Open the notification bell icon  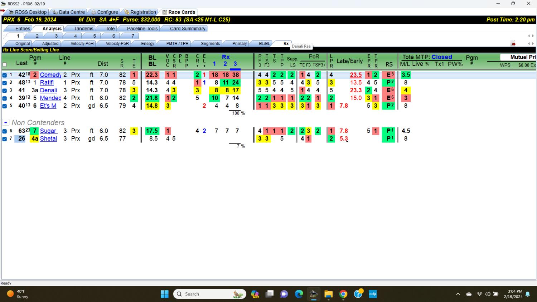click(x=528, y=294)
